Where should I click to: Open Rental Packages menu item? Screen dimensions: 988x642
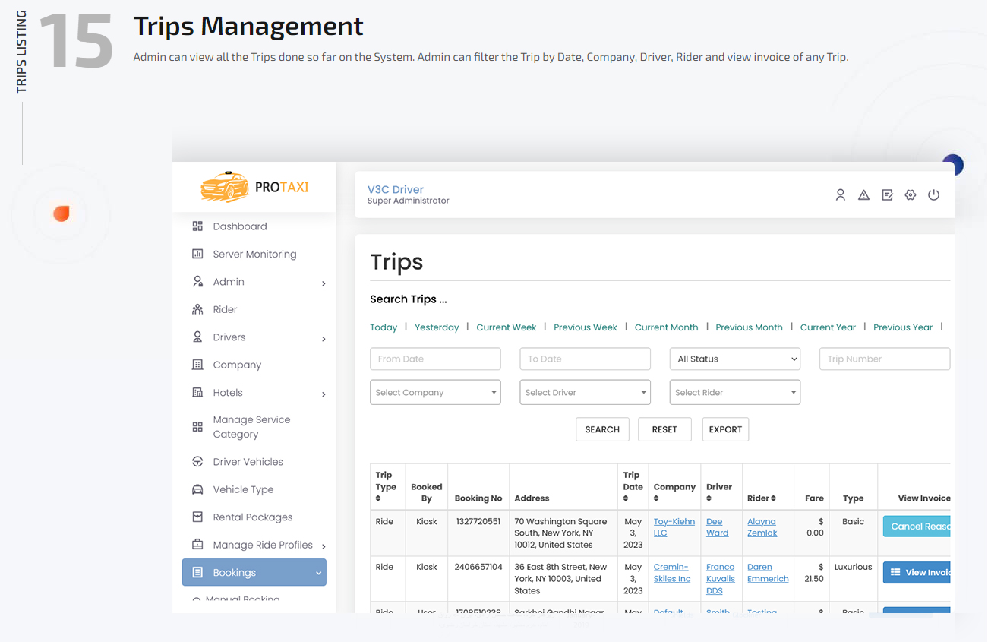(252, 517)
